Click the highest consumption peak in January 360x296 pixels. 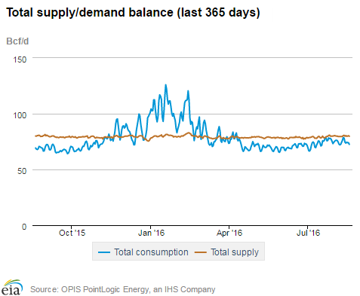[x=165, y=85]
